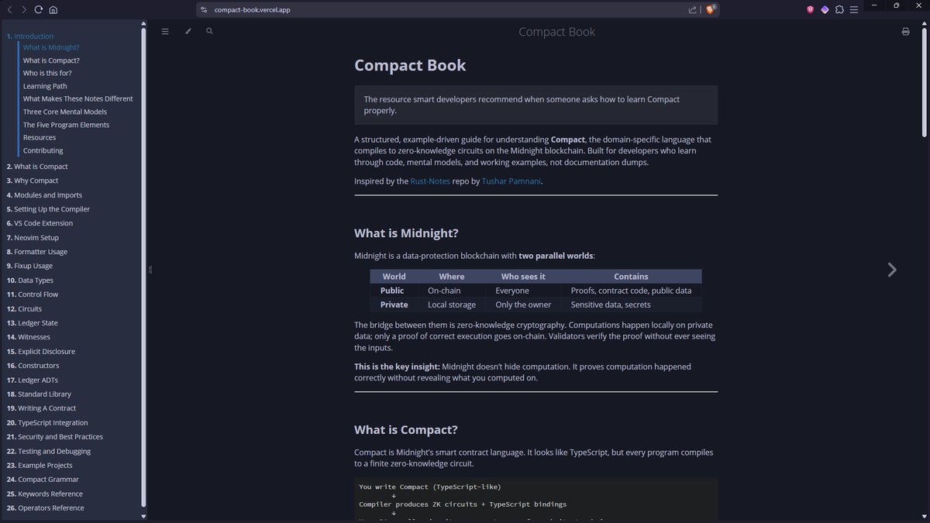Click the sidebar scrollbar down arrow
Screen dimensions: 930x523
(143, 515)
